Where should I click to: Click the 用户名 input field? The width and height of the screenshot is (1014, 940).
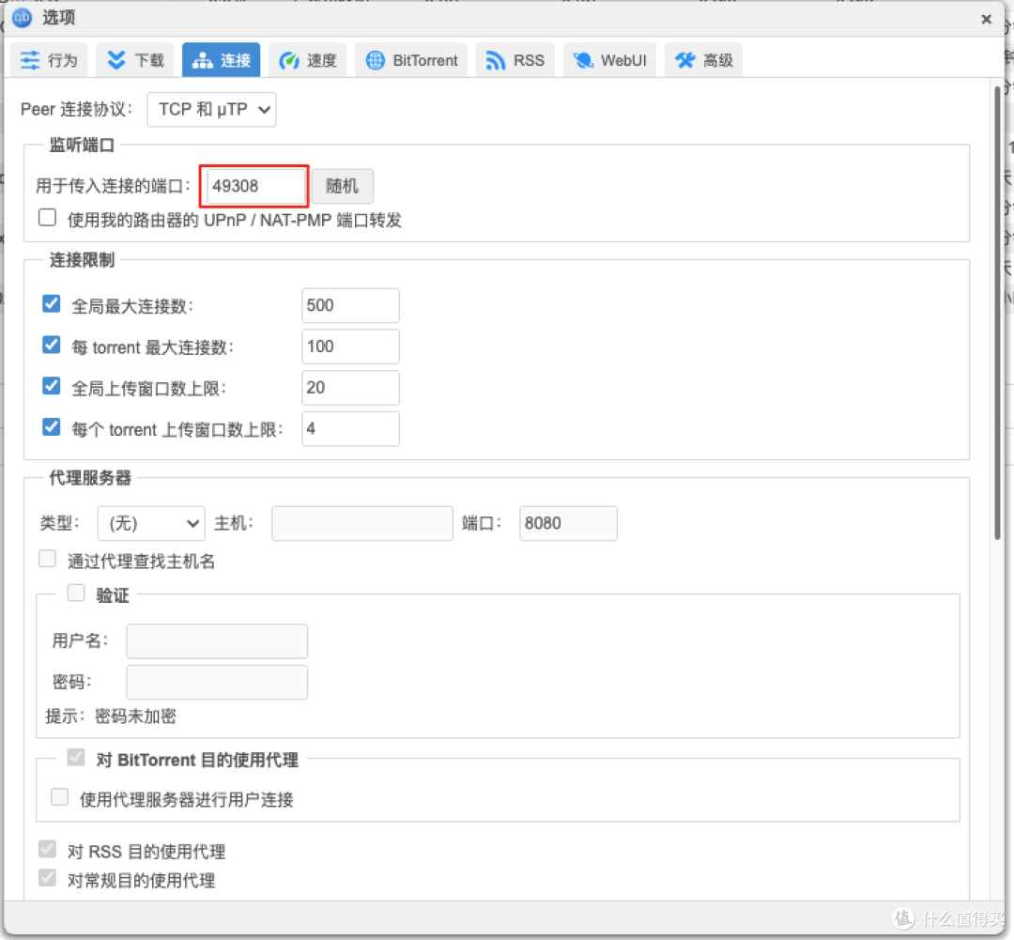[x=217, y=641]
